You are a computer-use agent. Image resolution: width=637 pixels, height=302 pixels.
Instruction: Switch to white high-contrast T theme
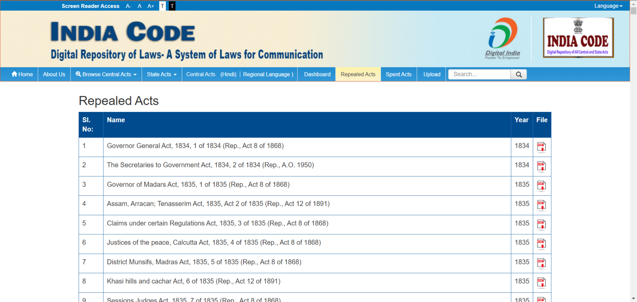[x=162, y=6]
